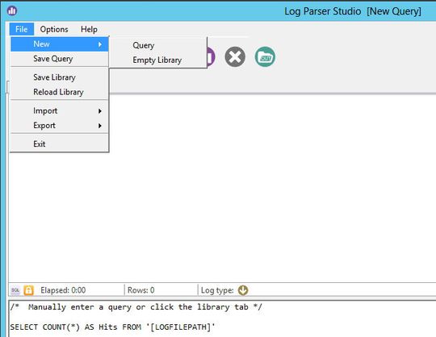Click the Rows: 0 status text

pos(140,290)
